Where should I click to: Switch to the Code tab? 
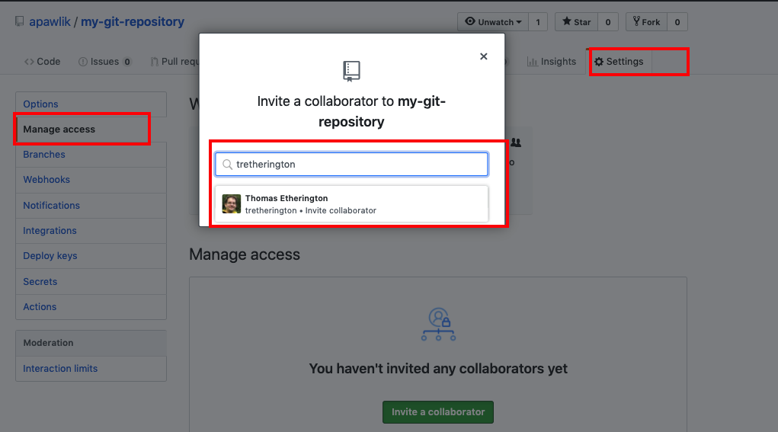tap(42, 62)
